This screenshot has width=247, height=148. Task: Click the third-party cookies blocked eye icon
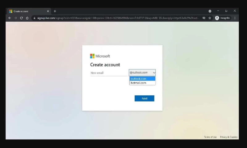(204, 18)
